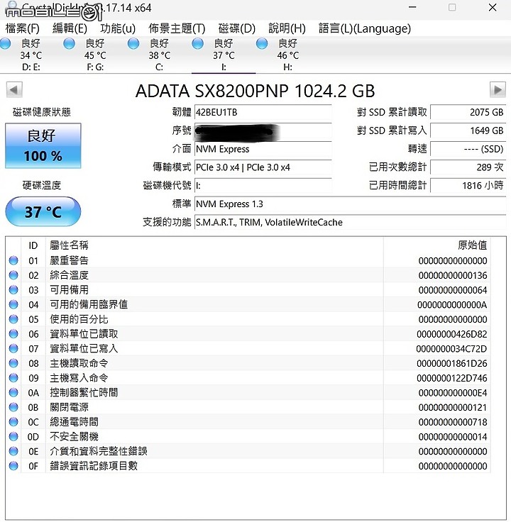This screenshot has height=522, width=511.
Task: Click status dot of row 06 資料單位已讀取
Action: click(x=13, y=333)
